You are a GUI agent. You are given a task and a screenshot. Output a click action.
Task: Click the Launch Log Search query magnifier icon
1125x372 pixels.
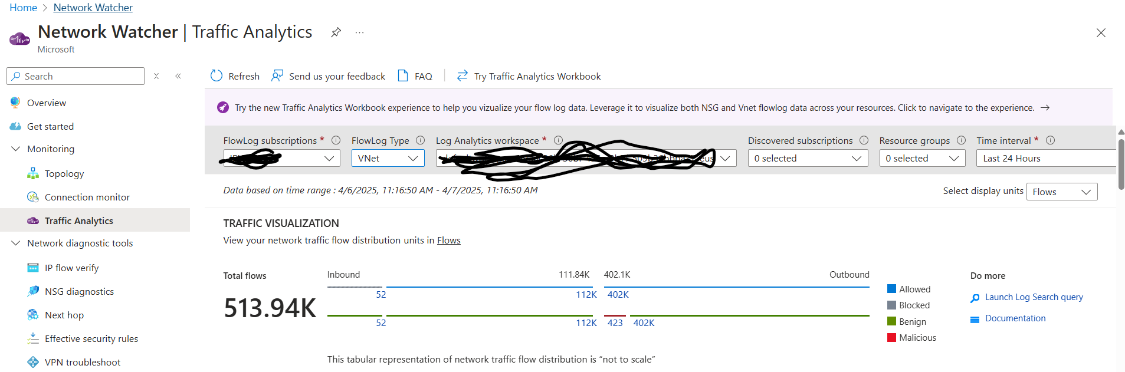point(975,298)
